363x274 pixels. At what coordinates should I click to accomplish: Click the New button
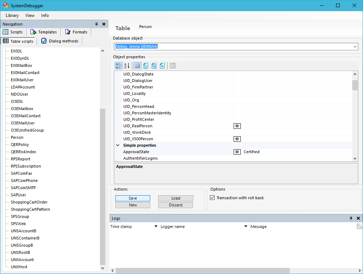point(133,205)
